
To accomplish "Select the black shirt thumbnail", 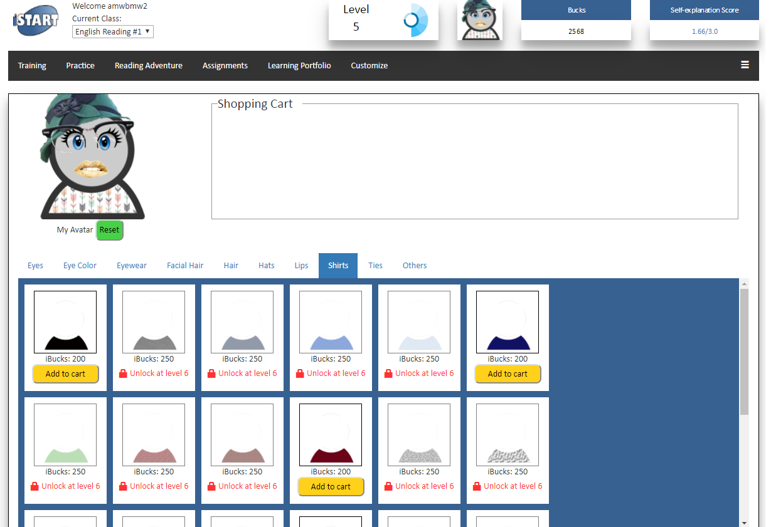I will [x=65, y=321].
